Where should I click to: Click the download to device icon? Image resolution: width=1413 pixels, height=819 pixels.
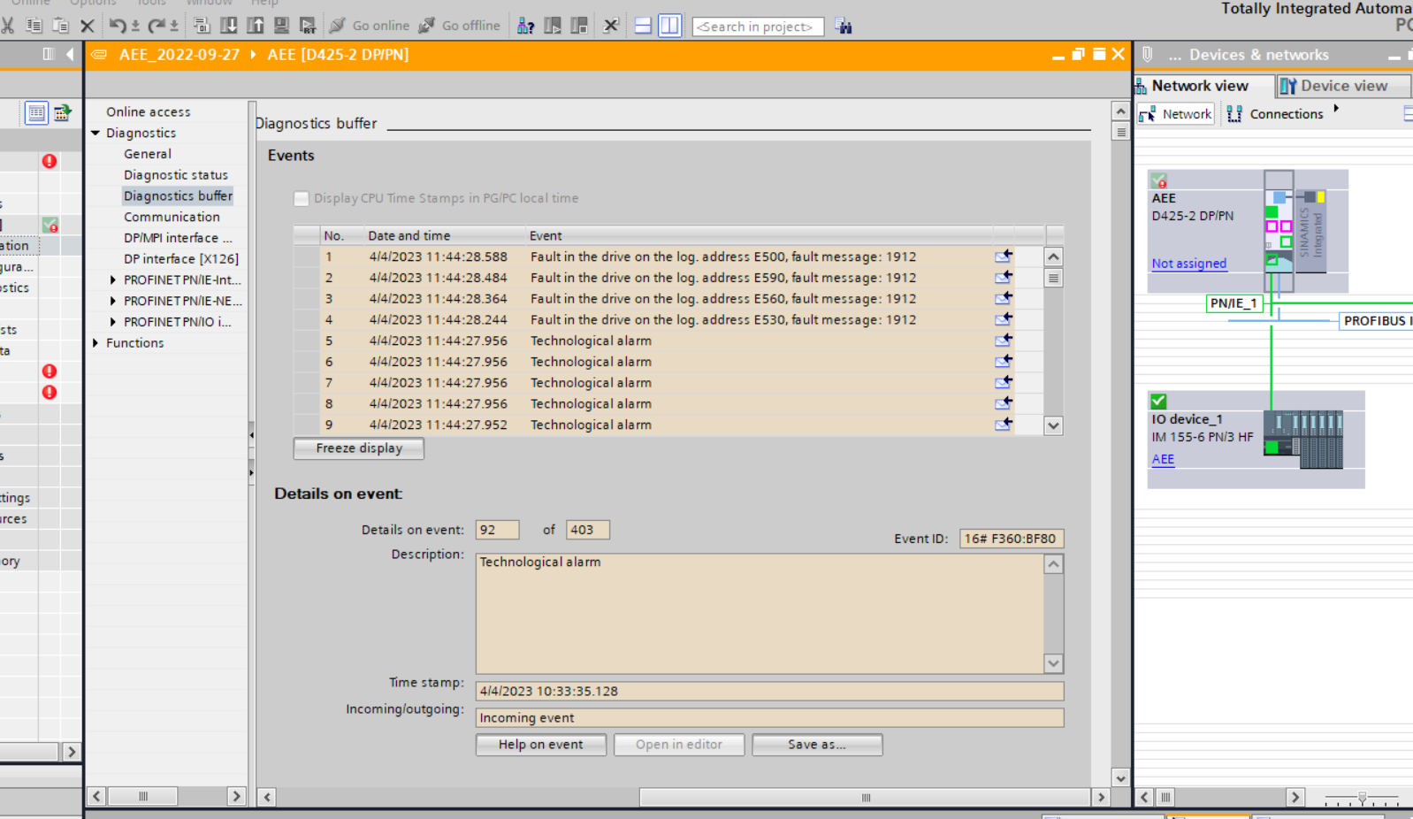click(228, 26)
